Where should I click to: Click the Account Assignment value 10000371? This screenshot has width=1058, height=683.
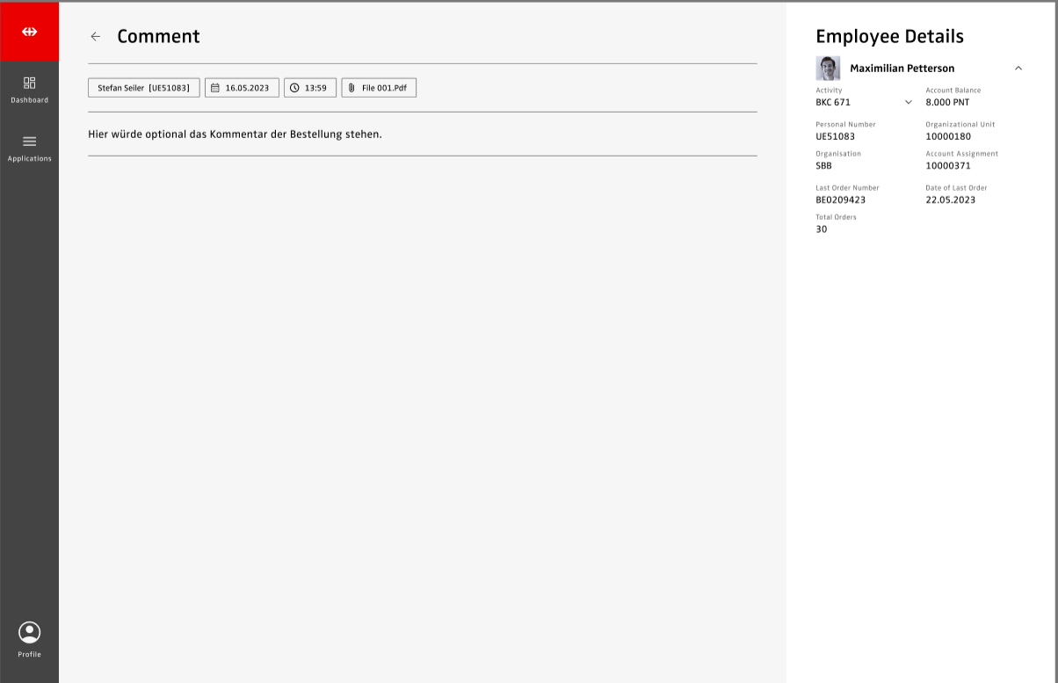click(948, 166)
